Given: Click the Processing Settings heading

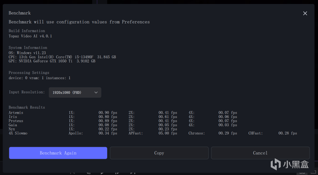Looking at the screenshot, I should 29,73.
